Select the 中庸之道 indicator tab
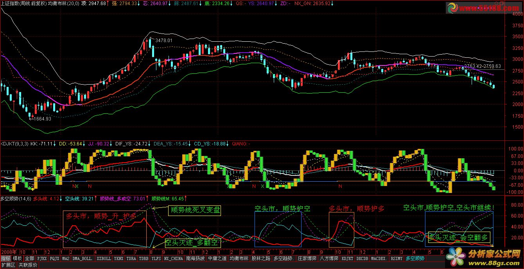This screenshot has width=524, height=269. pyautogui.click(x=217, y=258)
